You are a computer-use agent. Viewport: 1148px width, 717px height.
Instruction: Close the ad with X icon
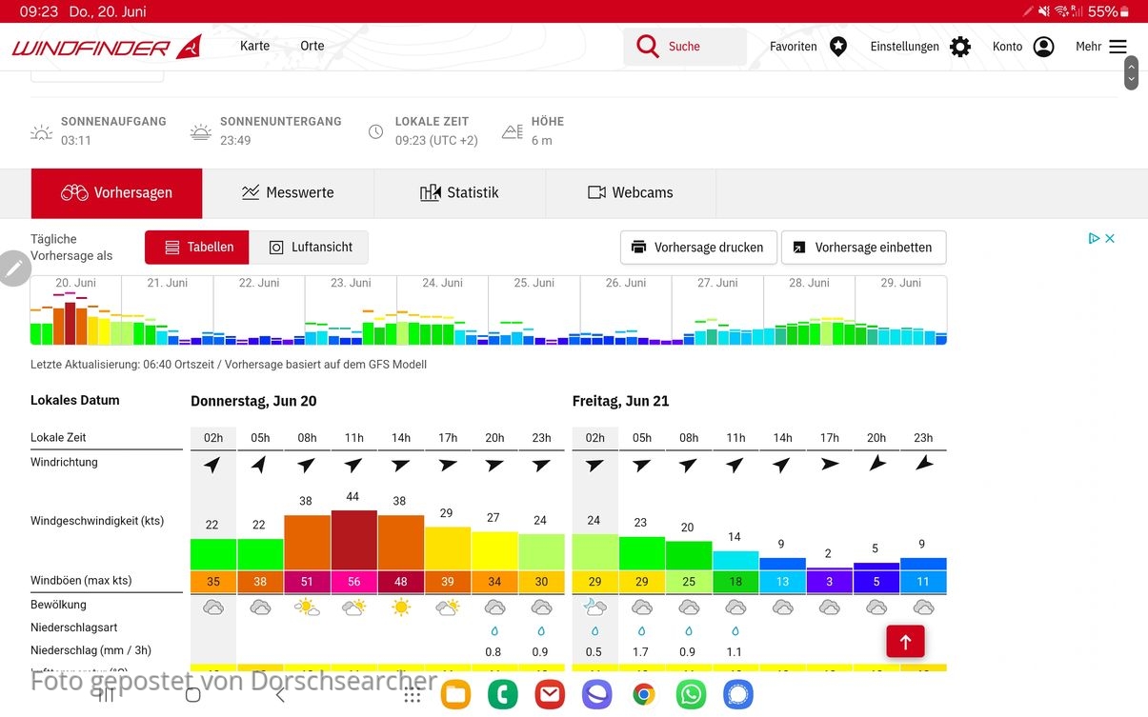(x=1110, y=239)
